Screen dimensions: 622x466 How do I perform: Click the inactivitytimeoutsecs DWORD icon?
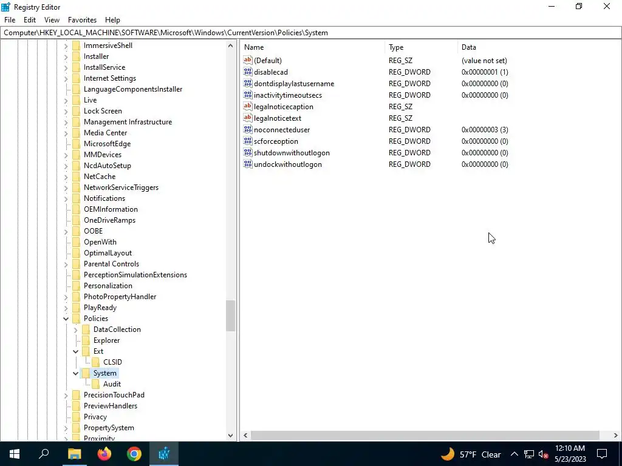248,95
